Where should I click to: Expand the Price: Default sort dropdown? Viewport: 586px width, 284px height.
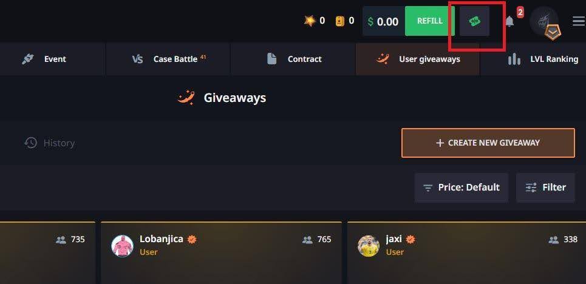(462, 188)
